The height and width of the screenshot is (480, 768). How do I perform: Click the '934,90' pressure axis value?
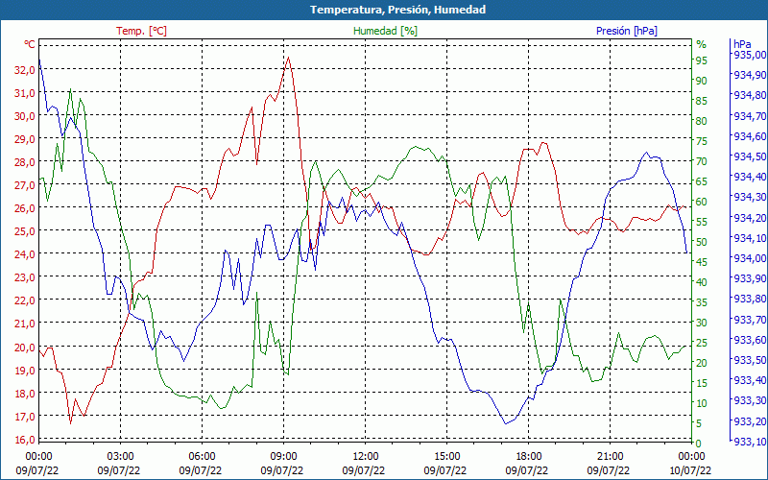tap(750, 75)
